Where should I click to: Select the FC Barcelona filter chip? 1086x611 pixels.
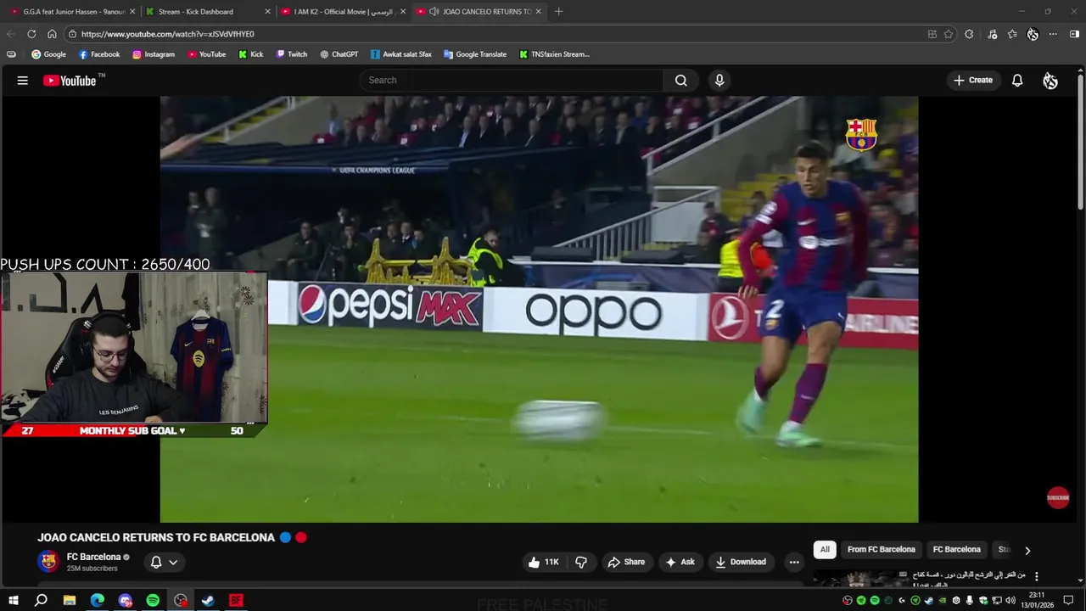click(956, 549)
